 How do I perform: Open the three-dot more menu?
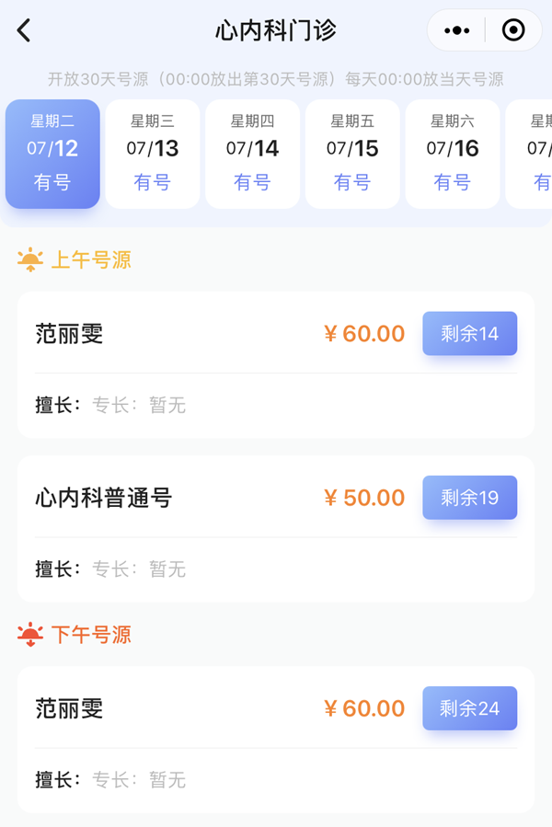[x=456, y=30]
